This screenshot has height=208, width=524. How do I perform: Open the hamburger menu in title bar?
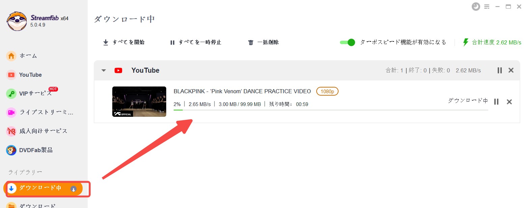point(487,6)
